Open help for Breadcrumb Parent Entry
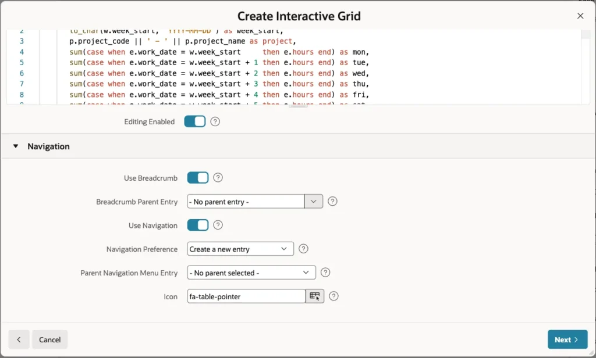The width and height of the screenshot is (596, 358). click(332, 201)
